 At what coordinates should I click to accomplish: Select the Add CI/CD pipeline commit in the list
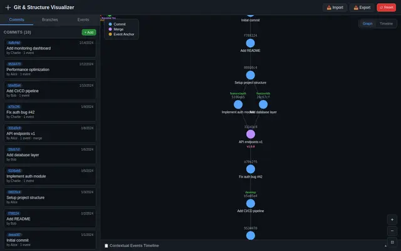(x=50, y=90)
